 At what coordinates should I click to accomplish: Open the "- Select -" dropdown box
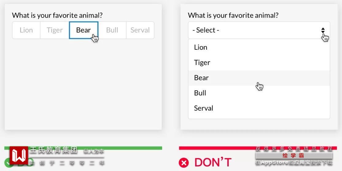(x=255, y=30)
